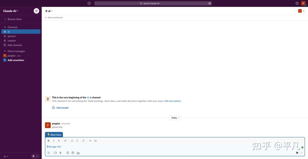This screenshot has height=159, width=308.
Task: Open the emoji picker
Action: (68, 153)
